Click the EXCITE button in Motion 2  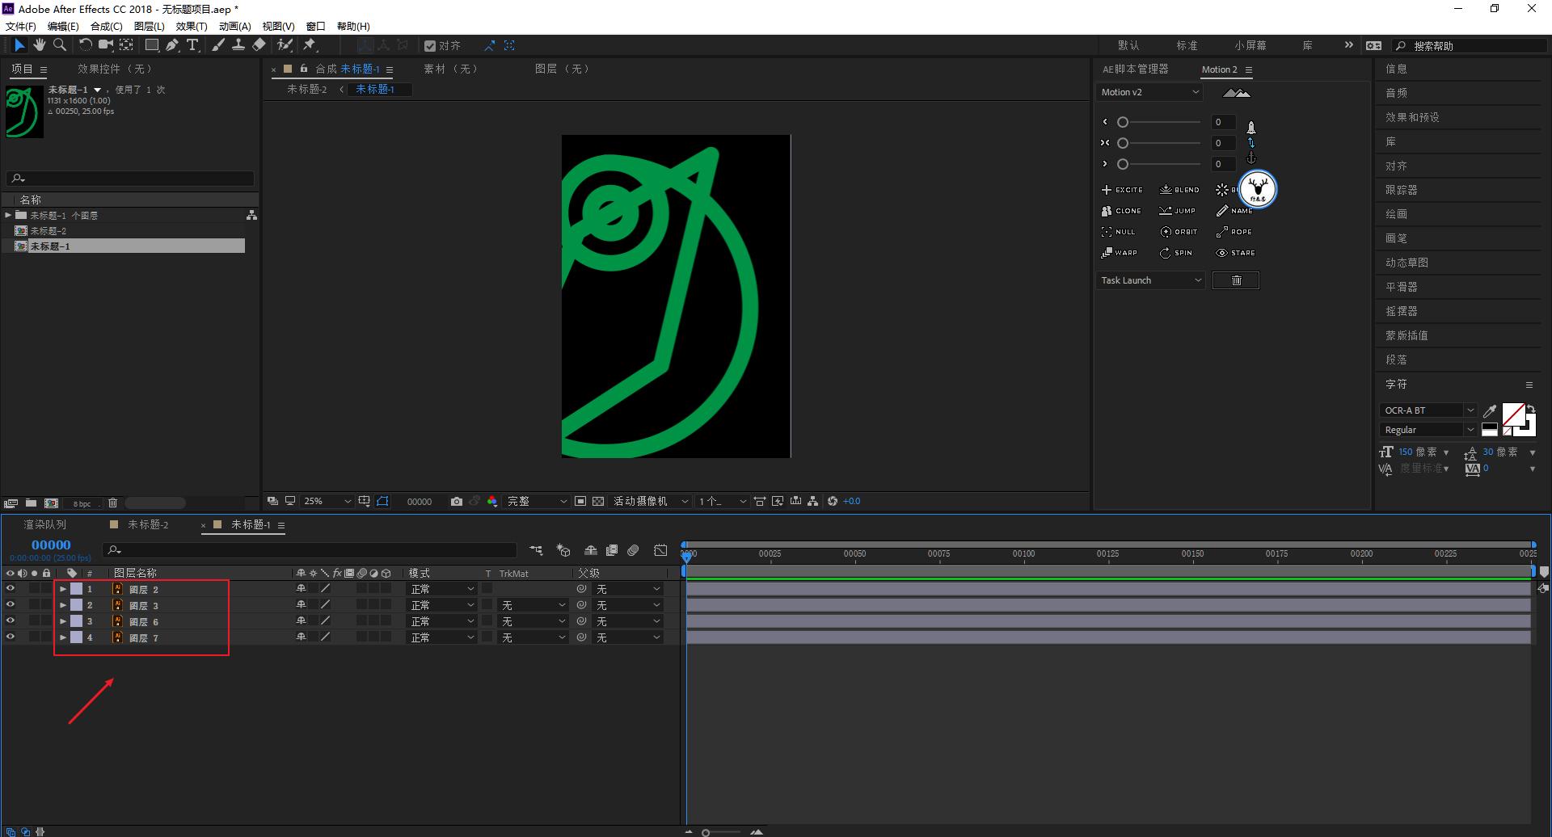click(1121, 190)
